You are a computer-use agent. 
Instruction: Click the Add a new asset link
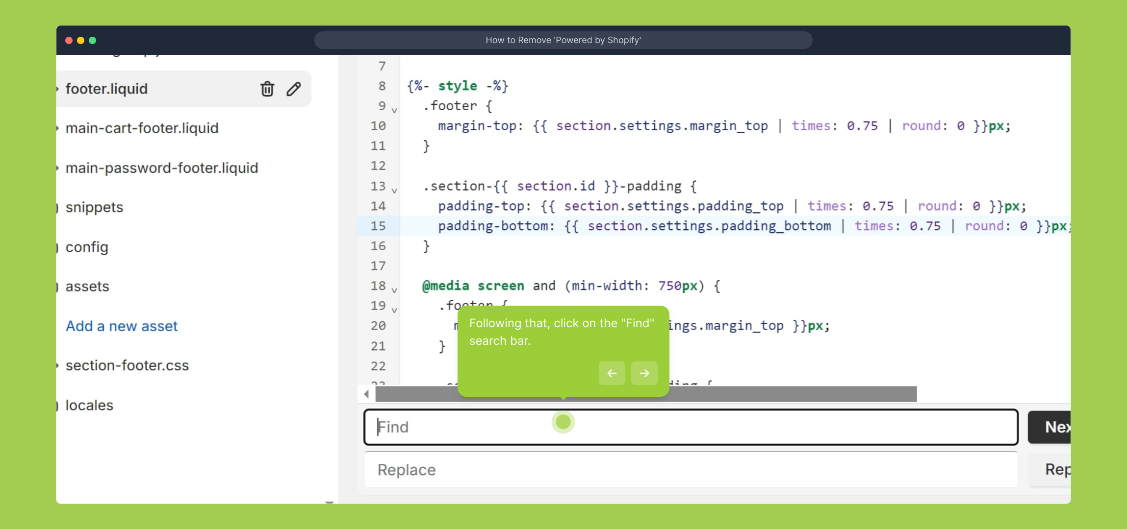click(x=122, y=326)
